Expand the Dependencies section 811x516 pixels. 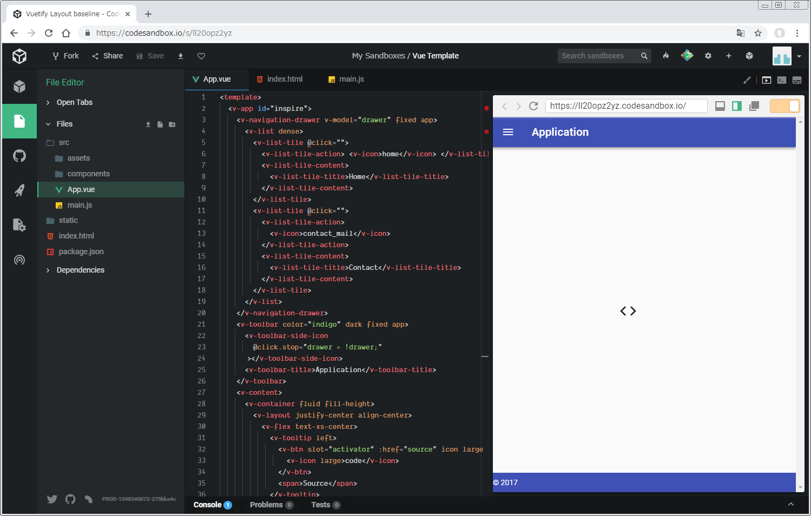(x=80, y=270)
